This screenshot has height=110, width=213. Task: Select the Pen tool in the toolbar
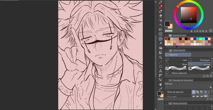[160, 2]
